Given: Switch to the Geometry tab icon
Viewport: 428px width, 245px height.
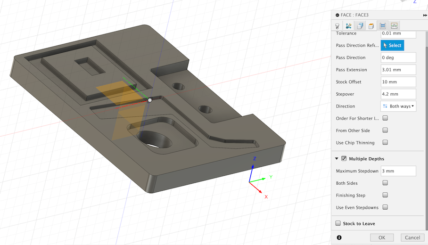Looking at the screenshot, I should click(x=360, y=26).
